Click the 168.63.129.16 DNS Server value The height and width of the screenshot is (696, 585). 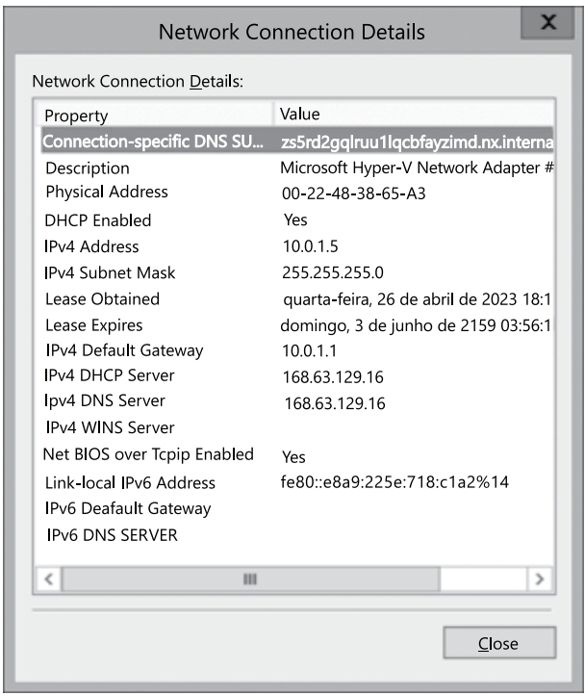tap(334, 403)
